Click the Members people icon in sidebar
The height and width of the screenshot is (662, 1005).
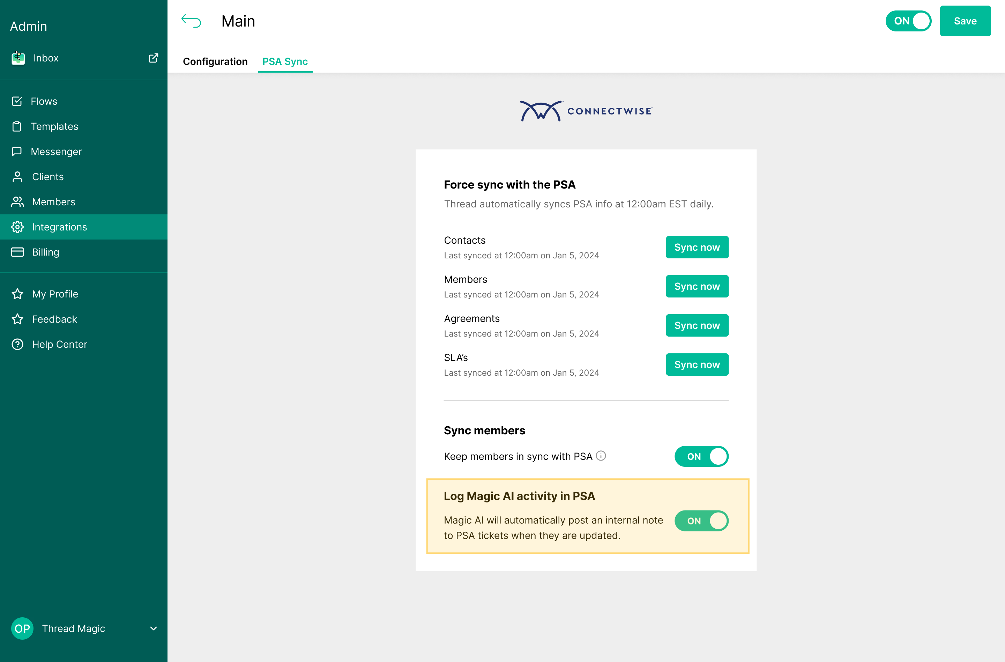(x=17, y=202)
